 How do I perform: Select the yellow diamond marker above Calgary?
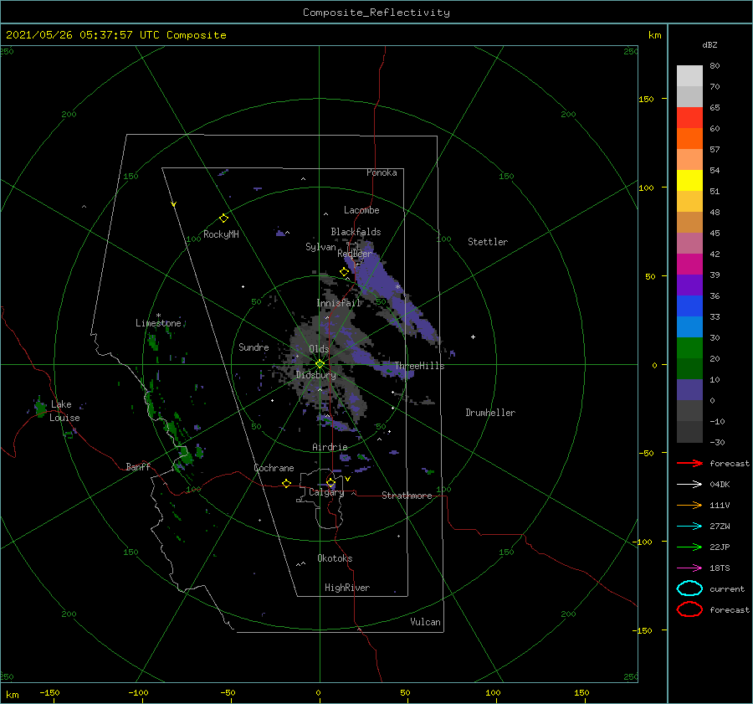click(x=330, y=482)
